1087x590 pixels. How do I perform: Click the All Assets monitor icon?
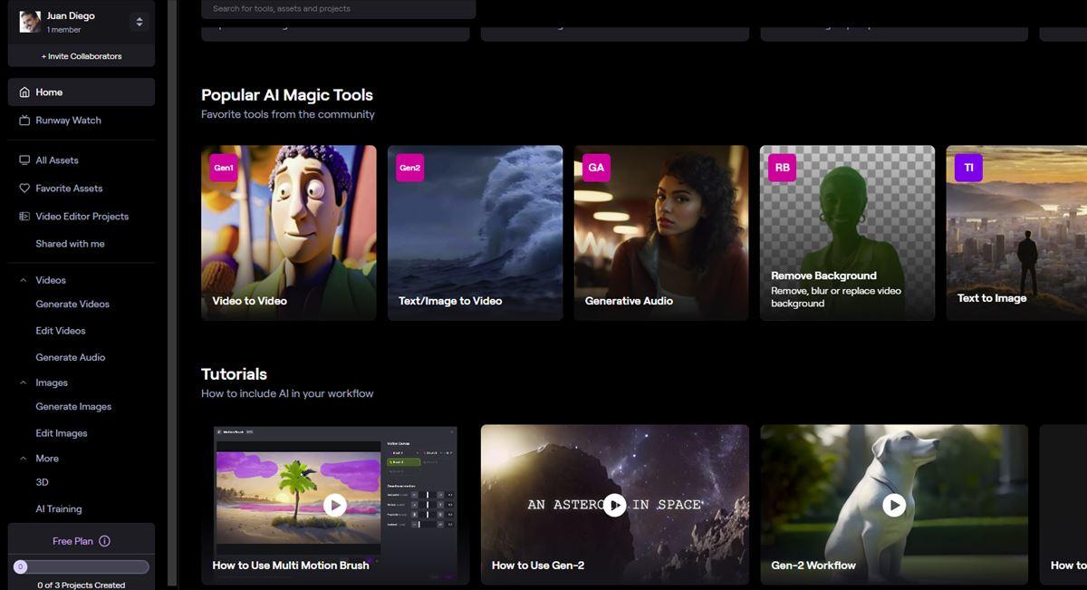24,160
